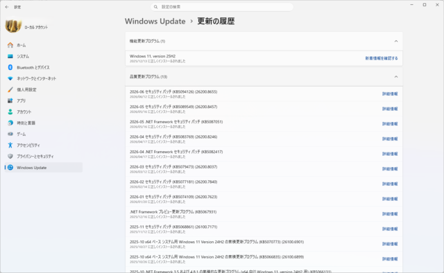Click Windows Update breadcrumb link
The image size is (444, 273).
pyautogui.click(x=155, y=21)
